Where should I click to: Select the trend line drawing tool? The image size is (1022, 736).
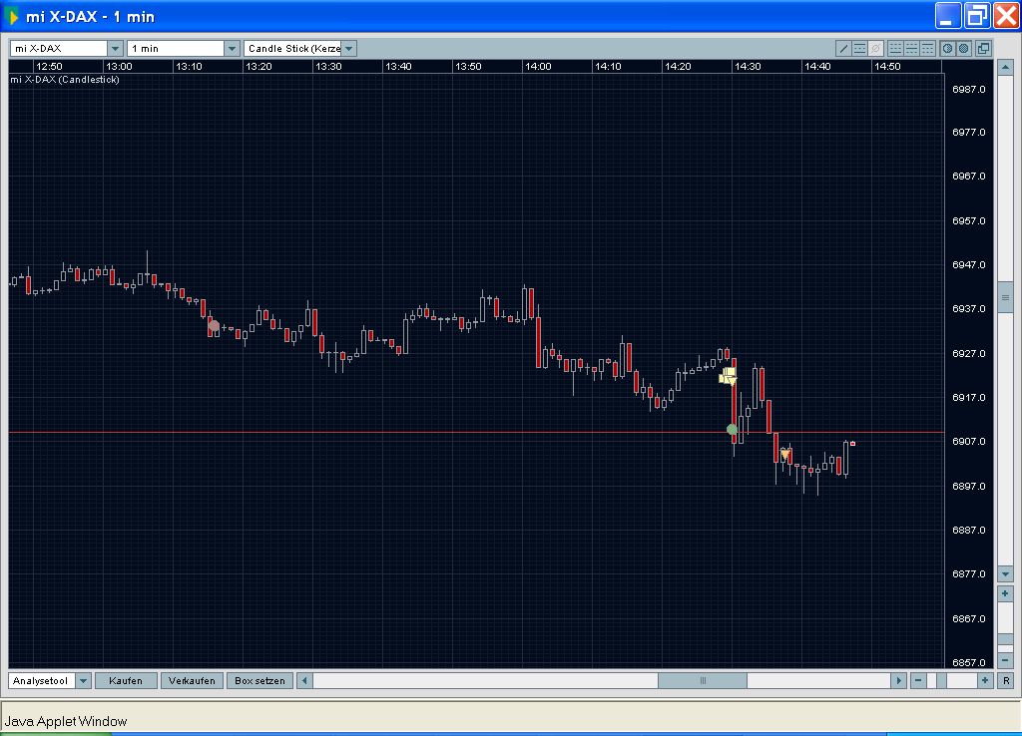(843, 48)
